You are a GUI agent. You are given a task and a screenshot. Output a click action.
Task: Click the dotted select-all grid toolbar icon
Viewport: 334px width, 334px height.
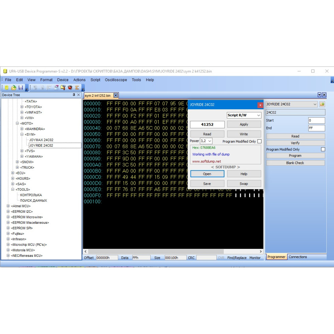(49, 88)
